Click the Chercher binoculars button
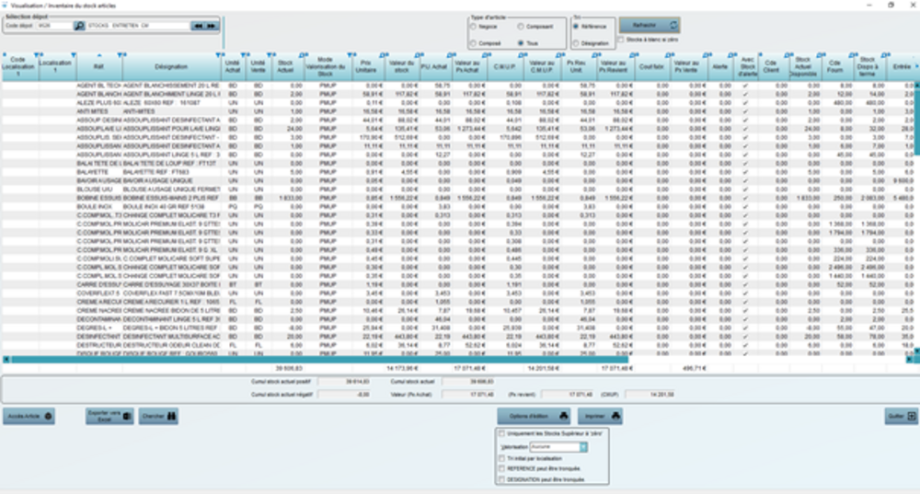 (159, 417)
